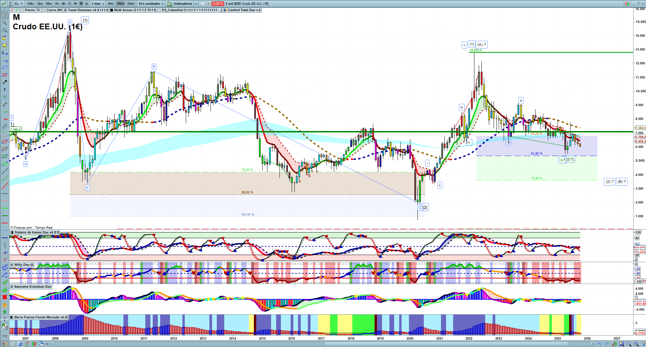Select the green checkmark marker tool
The image size is (646, 347).
pyautogui.click(x=5, y=282)
